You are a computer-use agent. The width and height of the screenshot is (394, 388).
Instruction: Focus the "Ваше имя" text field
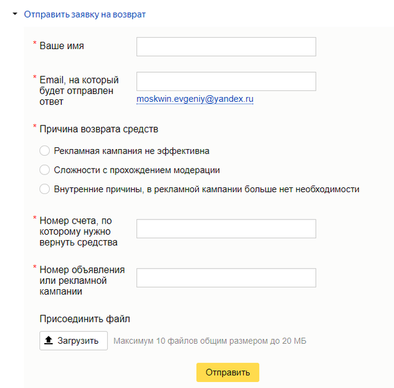pyautogui.click(x=226, y=47)
